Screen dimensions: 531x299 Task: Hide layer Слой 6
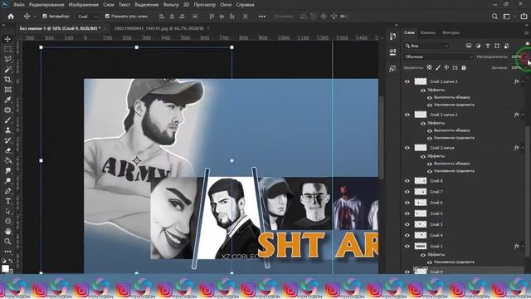(x=407, y=203)
